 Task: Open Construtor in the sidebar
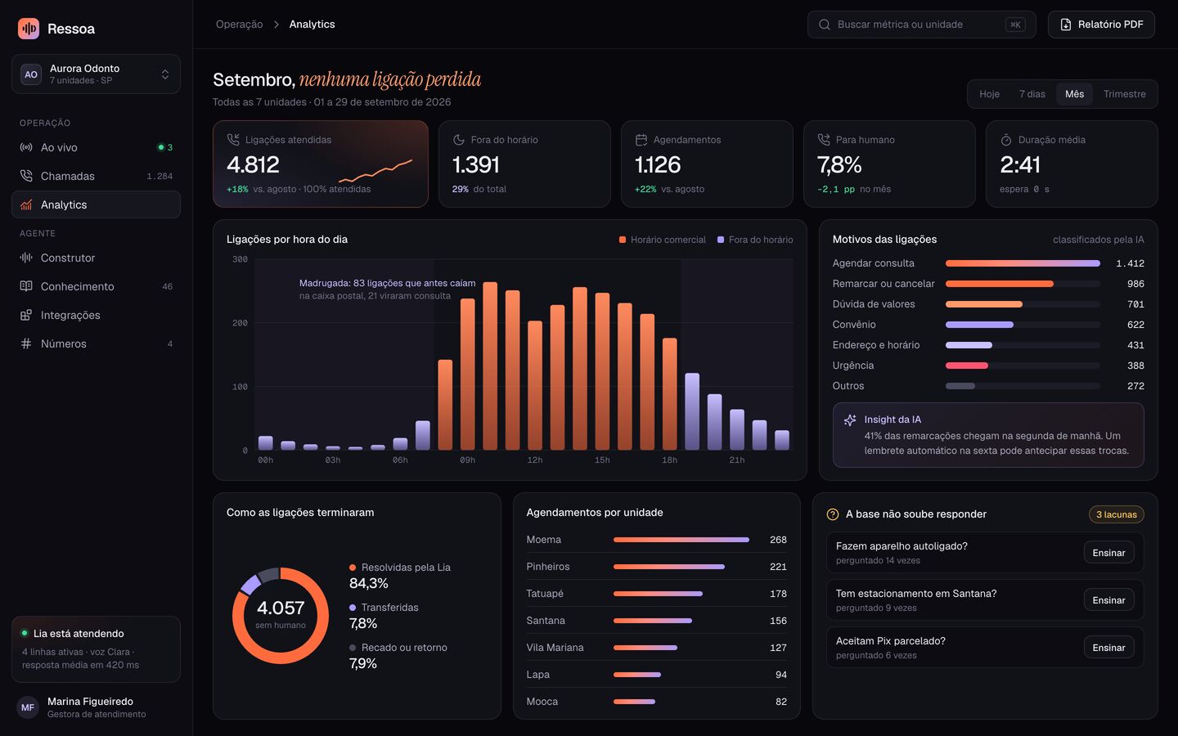click(x=96, y=258)
